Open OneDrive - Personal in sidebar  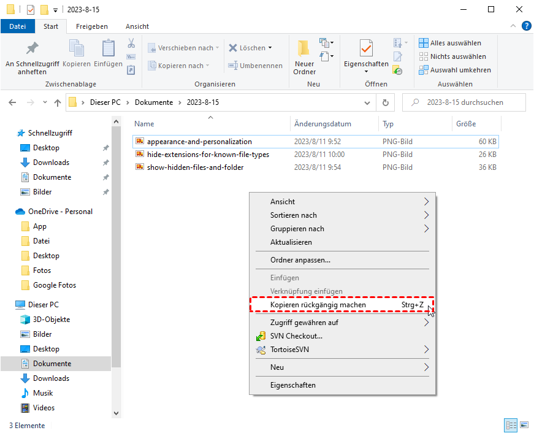60,212
